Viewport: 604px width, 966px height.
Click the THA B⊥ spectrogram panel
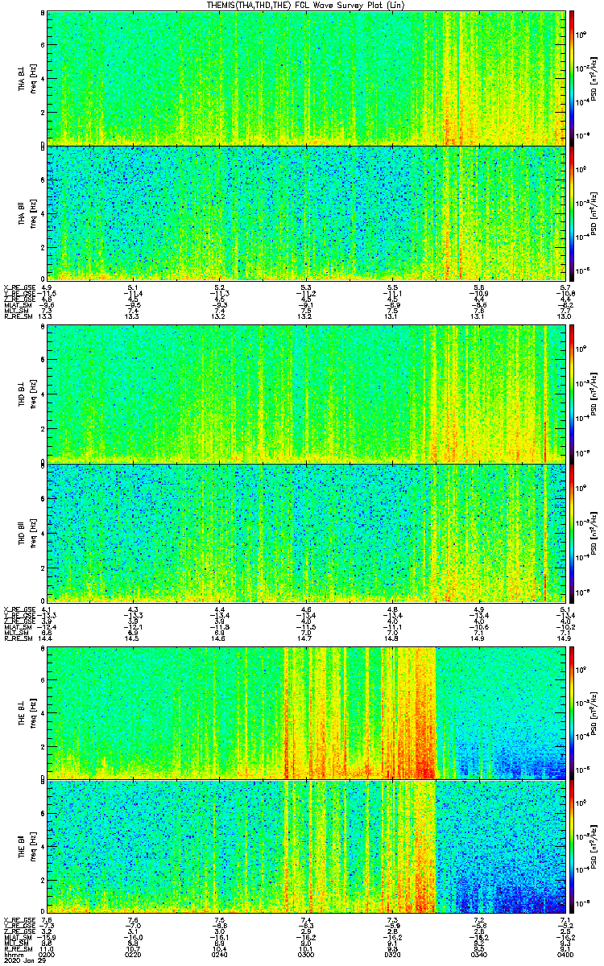tap(306, 77)
